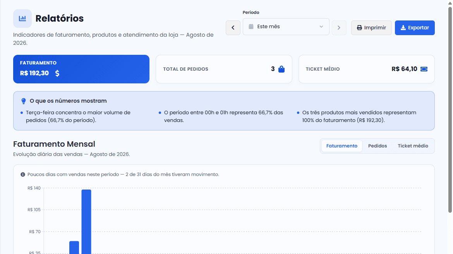Open the 'Este mês' period dropdown
Viewport: 453px width, 254px height.
pyautogui.click(x=286, y=27)
